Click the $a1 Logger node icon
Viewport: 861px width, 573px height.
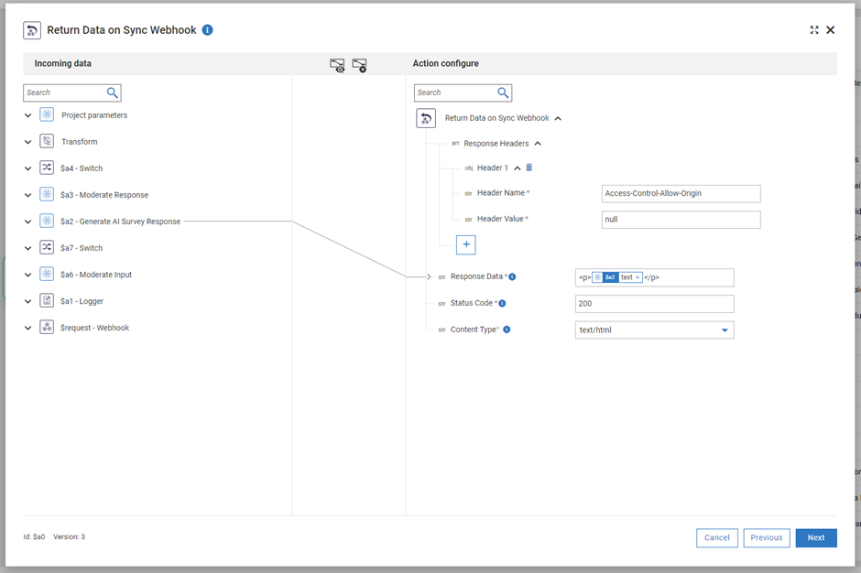coord(47,300)
